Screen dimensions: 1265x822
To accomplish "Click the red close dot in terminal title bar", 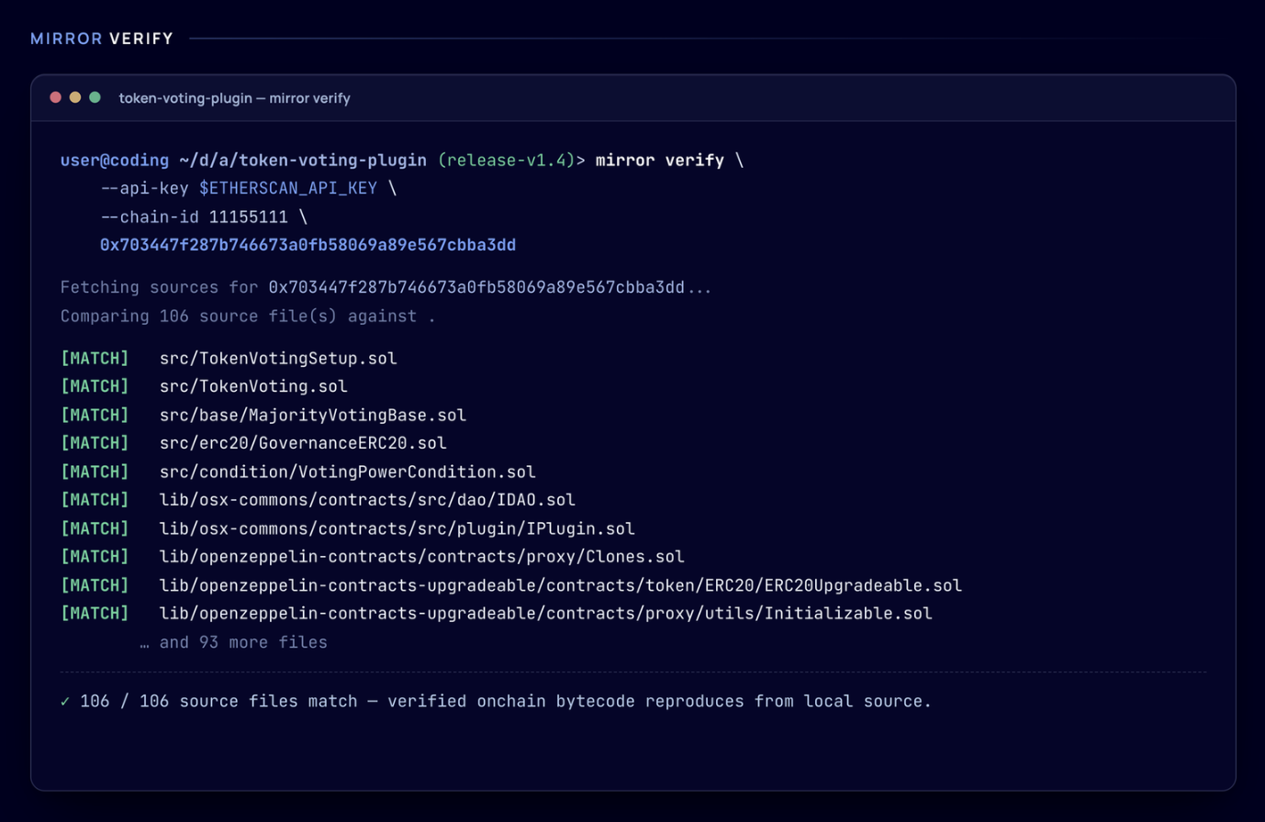I will point(56,97).
